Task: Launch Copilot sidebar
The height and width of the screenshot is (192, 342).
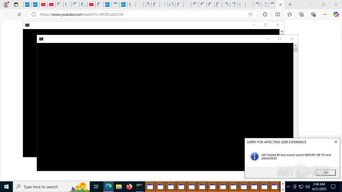Action: (x=336, y=14)
